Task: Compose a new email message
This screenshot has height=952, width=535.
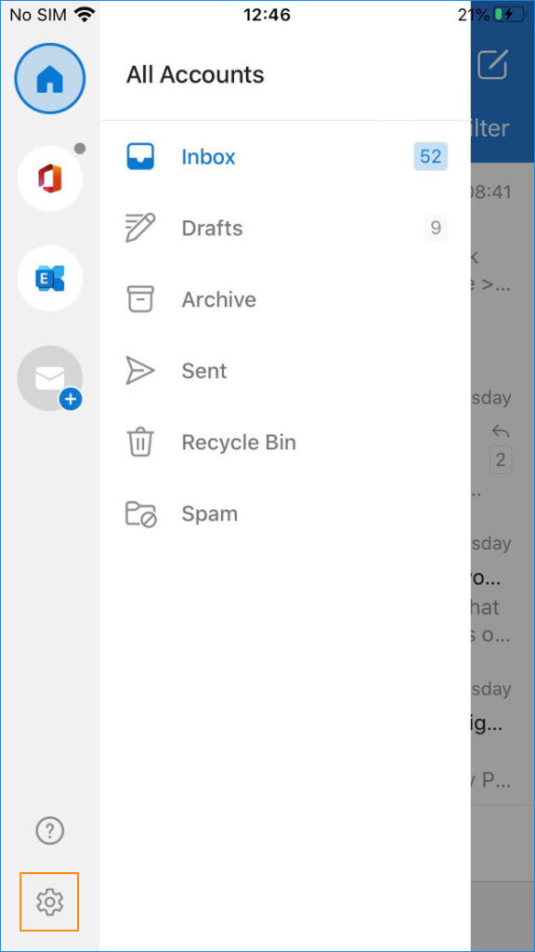Action: click(x=491, y=65)
